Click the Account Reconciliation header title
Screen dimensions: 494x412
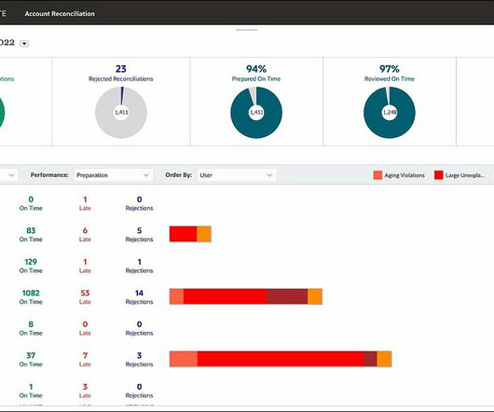pos(60,14)
